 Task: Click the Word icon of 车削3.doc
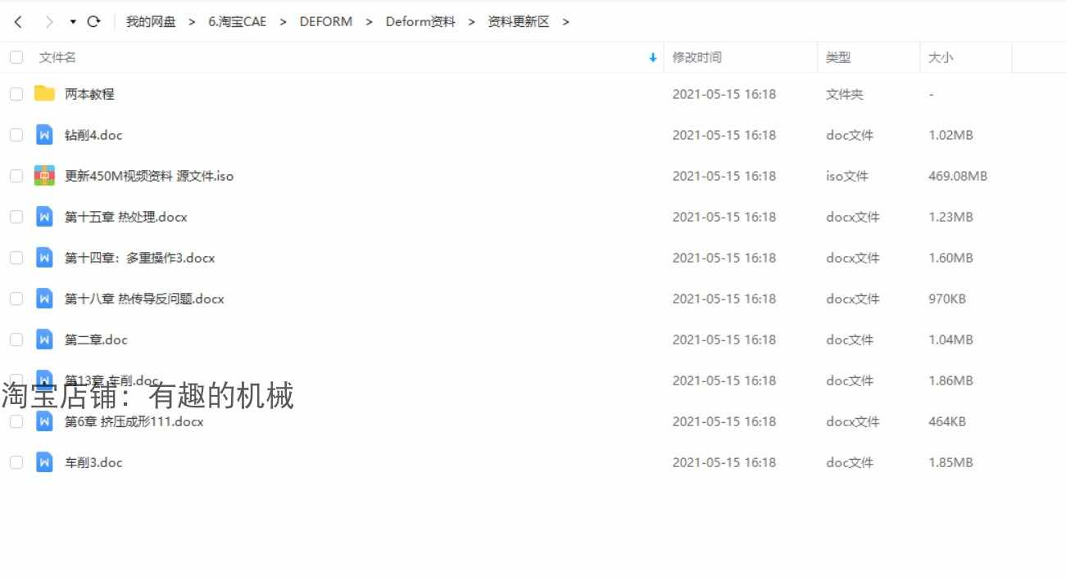tap(44, 462)
